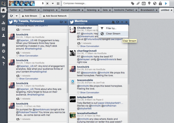Expand the refresh interval dropdown
The height and width of the screenshot is (123, 174).
coord(17,16)
